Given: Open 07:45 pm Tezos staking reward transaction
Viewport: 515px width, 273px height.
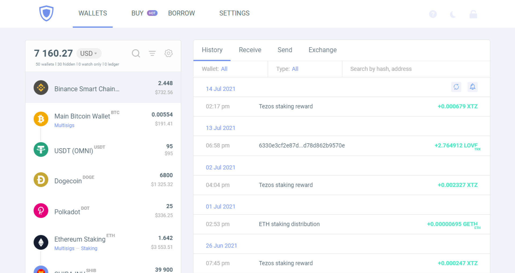Looking at the screenshot, I should pos(341,263).
